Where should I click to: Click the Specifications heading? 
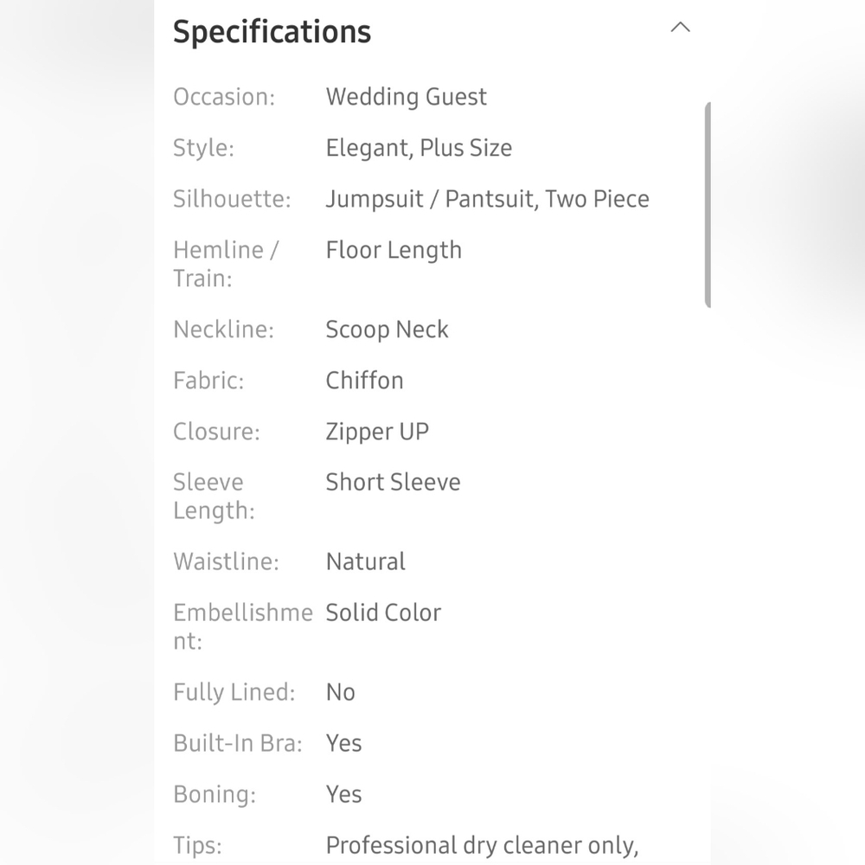tap(272, 32)
